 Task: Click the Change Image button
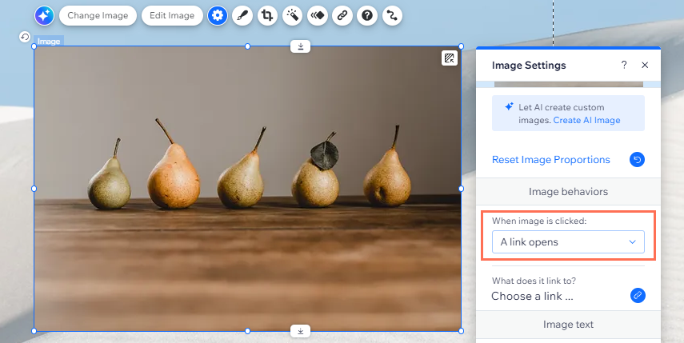coord(98,15)
